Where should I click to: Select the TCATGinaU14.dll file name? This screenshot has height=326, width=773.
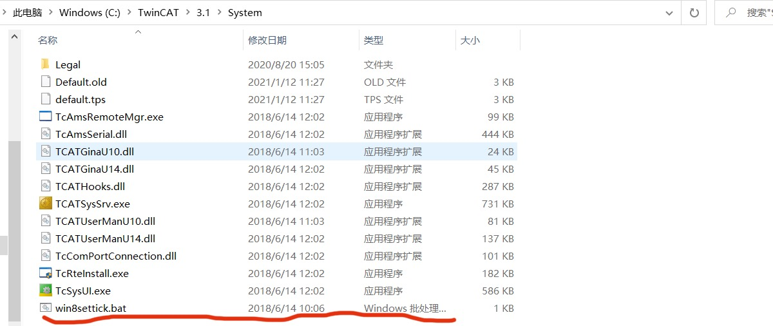tap(95, 169)
